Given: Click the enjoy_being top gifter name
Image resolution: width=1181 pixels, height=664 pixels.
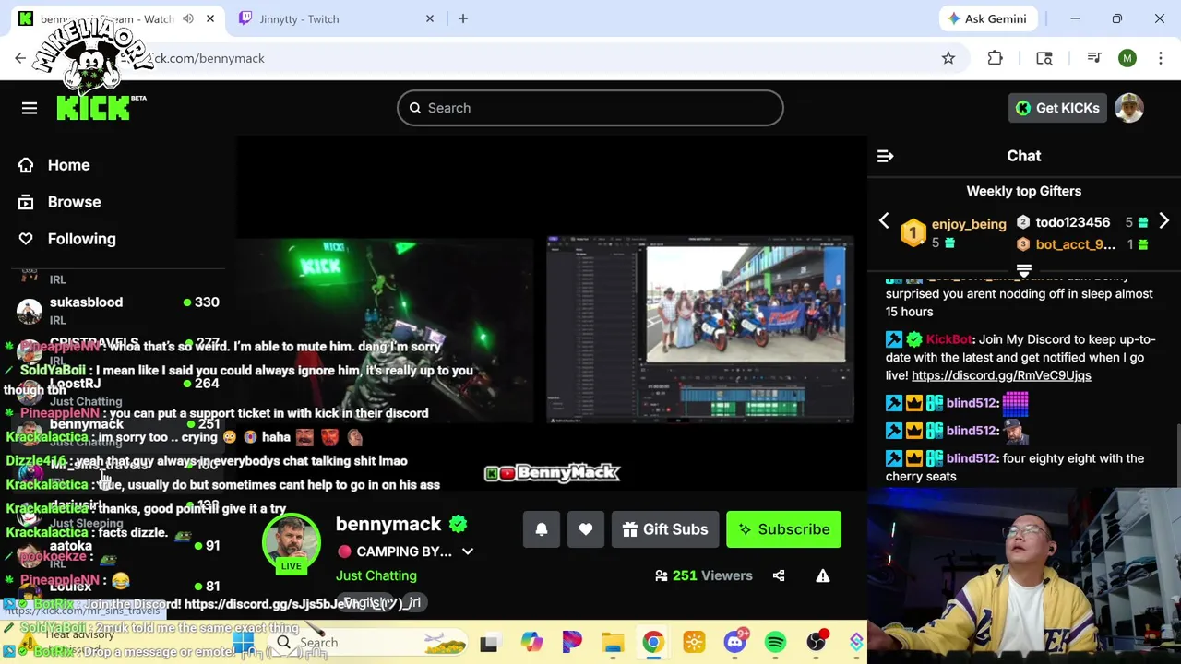Looking at the screenshot, I should click(969, 224).
